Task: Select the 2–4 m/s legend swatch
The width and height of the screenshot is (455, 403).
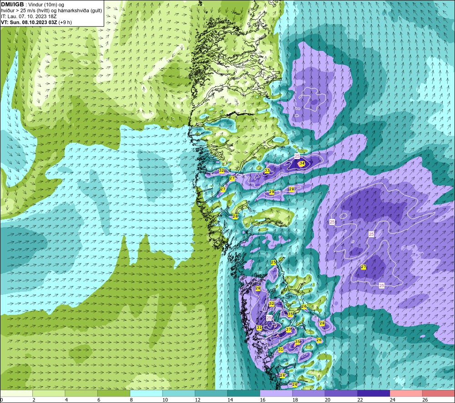Action: 49,393
